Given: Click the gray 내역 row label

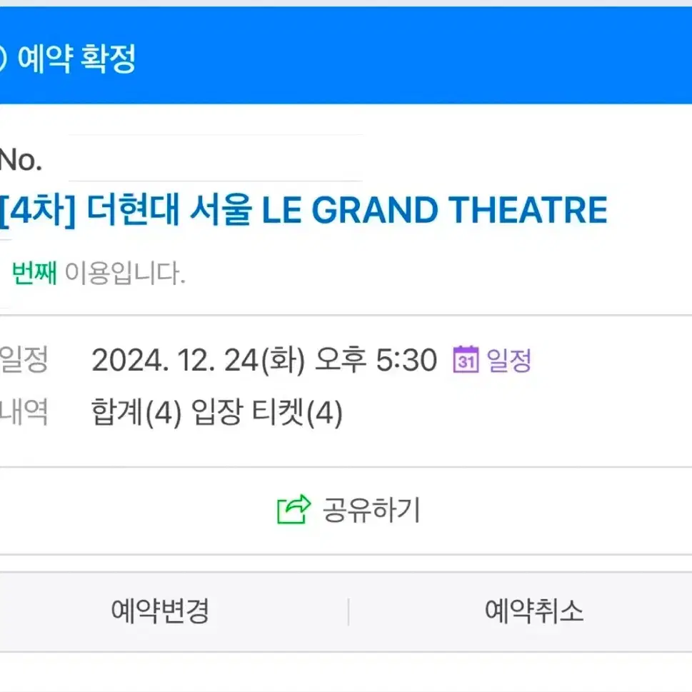Looking at the screenshot, I should coord(24,412).
